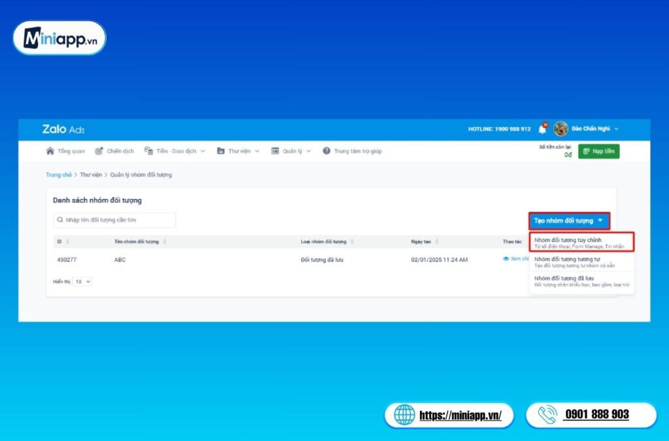Image resolution: width=669 pixels, height=441 pixels.
Task: Open the Hiển thị rows-per-page dropdown
Action: (x=82, y=282)
